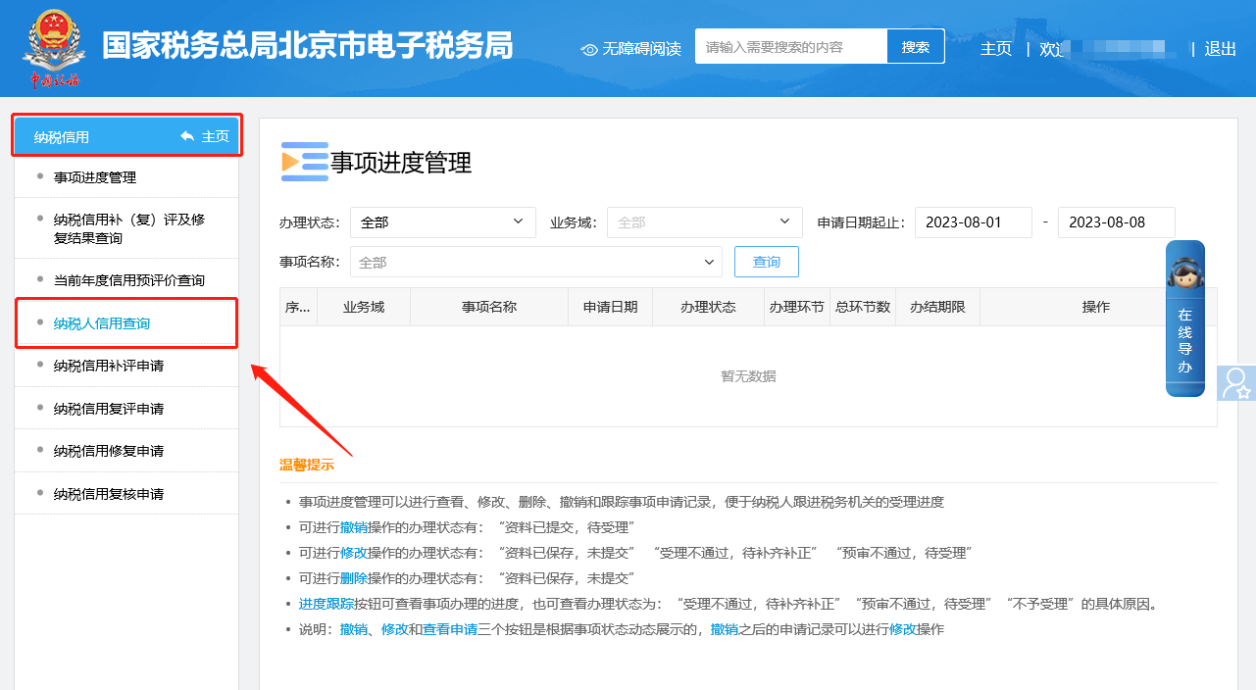Open the 无障碍阅读 accessibility reading mode

[x=631, y=49]
